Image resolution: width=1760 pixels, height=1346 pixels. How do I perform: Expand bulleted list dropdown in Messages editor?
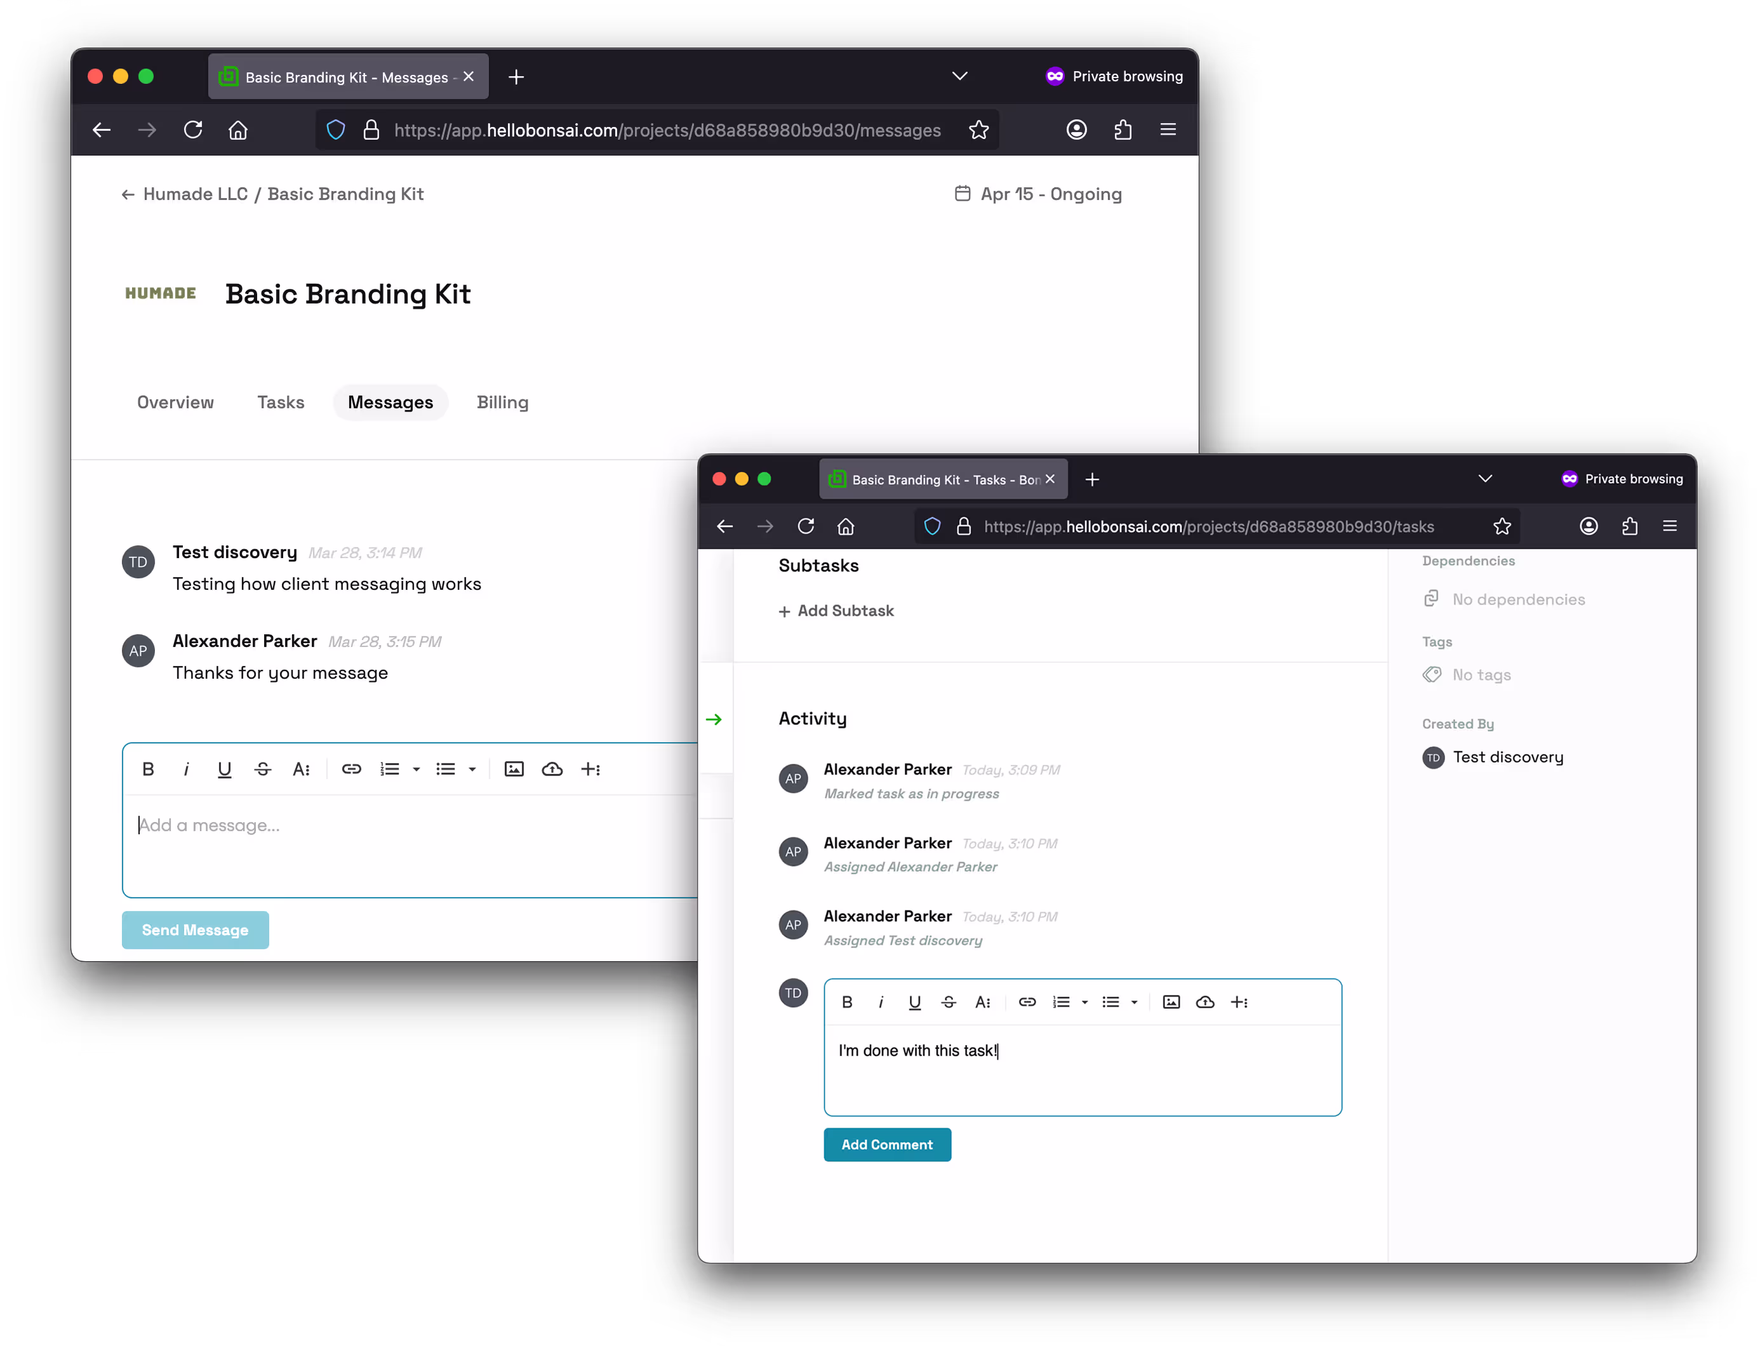click(472, 769)
